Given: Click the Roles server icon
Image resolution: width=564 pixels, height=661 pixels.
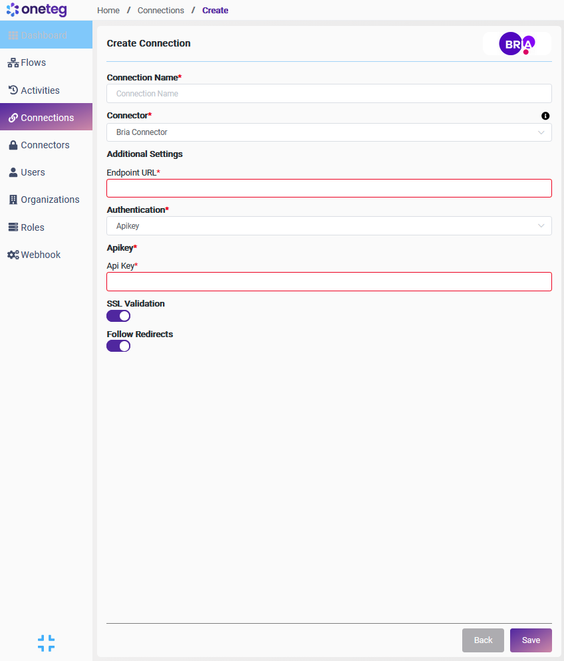Looking at the screenshot, I should tap(13, 227).
